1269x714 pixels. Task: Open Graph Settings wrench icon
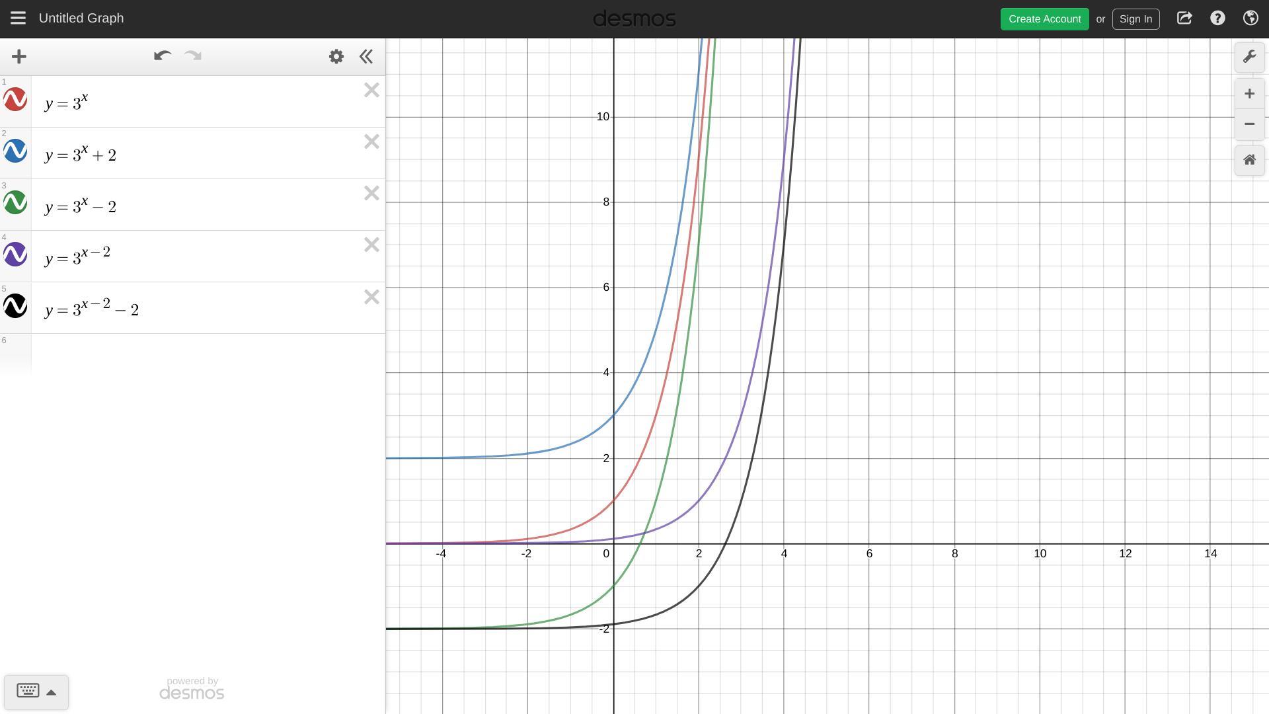click(1249, 57)
